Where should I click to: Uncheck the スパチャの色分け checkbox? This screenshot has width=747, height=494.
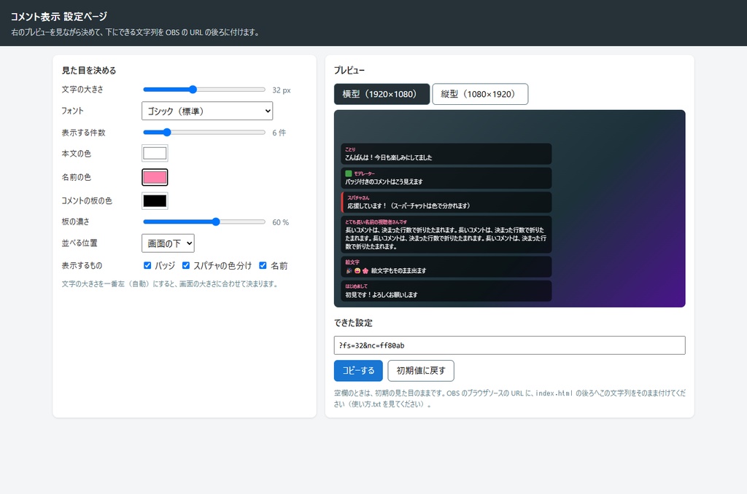tap(186, 265)
